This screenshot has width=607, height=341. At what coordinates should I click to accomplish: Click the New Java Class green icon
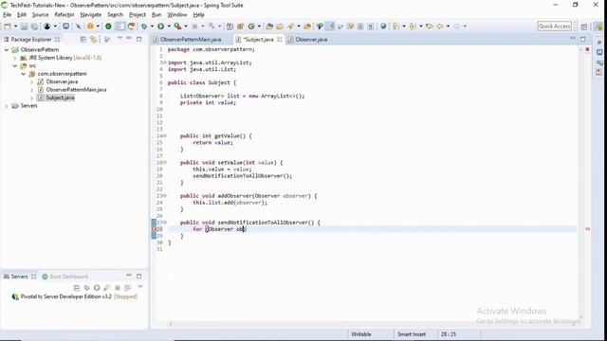tap(251, 27)
